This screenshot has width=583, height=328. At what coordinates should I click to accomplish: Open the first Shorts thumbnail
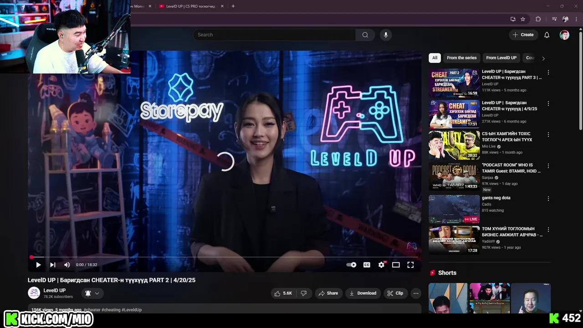(448, 298)
